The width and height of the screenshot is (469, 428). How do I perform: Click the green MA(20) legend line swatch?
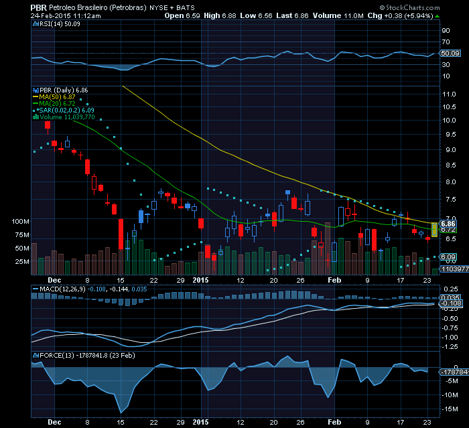[36, 104]
